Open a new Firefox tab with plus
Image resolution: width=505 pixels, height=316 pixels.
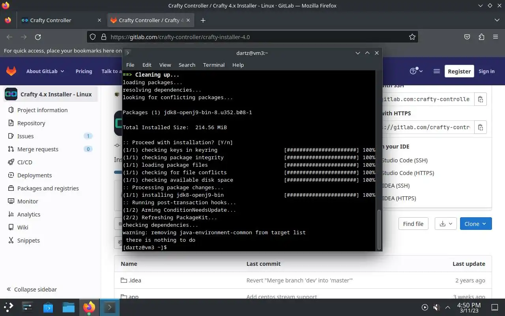203,20
